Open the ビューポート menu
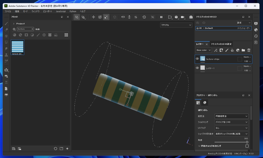Screen dimensions: 263x158 point(47,11)
